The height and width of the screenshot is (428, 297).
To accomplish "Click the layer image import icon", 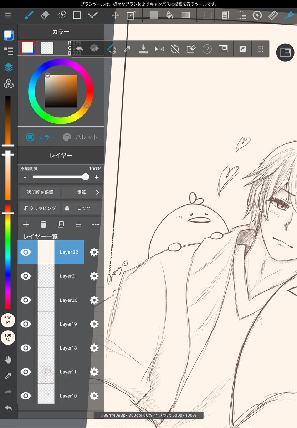I will [x=61, y=224].
